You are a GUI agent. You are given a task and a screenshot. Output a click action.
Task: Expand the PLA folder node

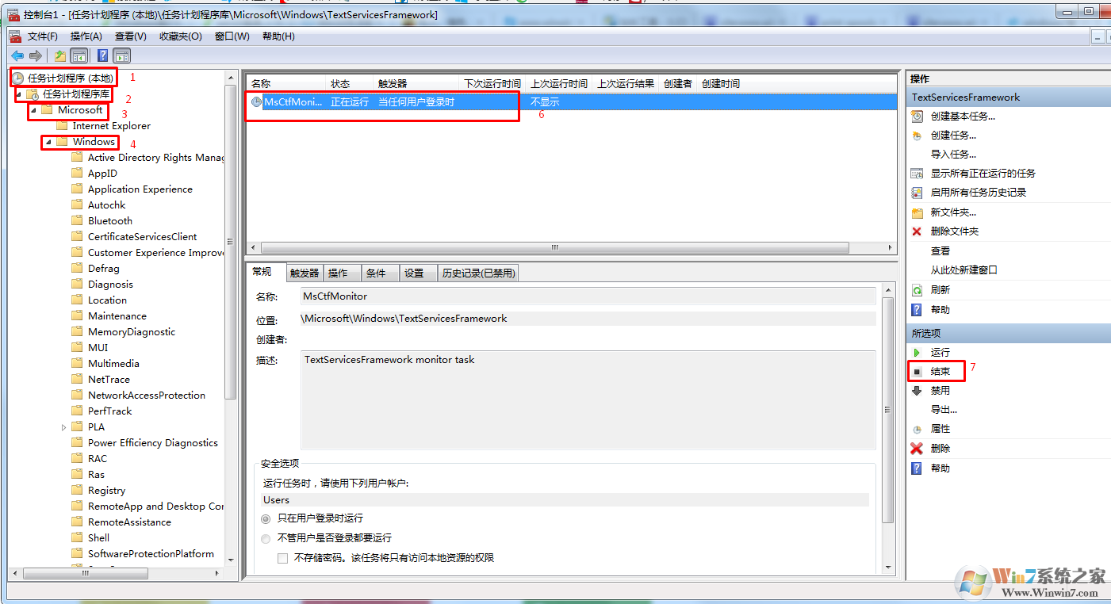click(x=63, y=427)
